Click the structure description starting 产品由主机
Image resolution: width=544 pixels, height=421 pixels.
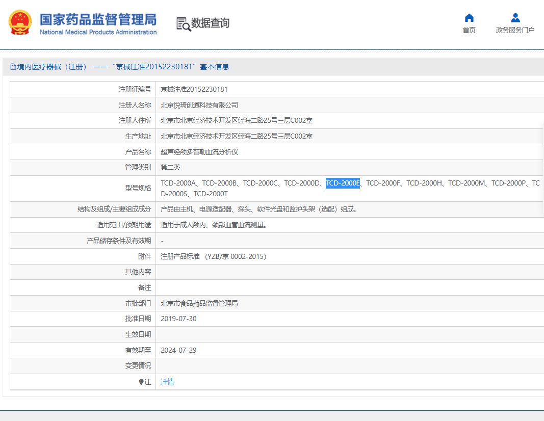(x=259, y=209)
